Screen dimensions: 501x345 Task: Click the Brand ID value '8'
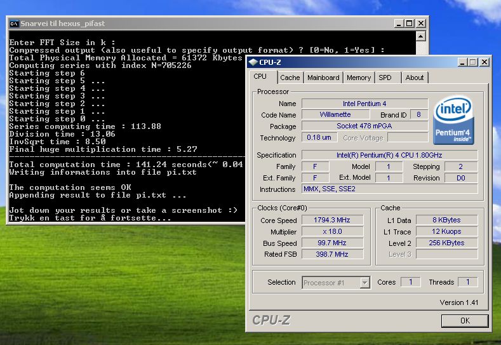(x=419, y=114)
